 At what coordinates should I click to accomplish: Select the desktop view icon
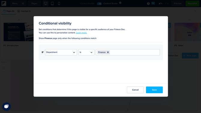(x=46, y=4)
